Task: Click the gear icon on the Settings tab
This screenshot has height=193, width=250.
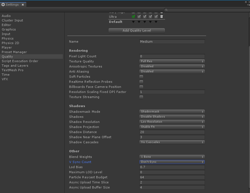Action: tap(3, 5)
